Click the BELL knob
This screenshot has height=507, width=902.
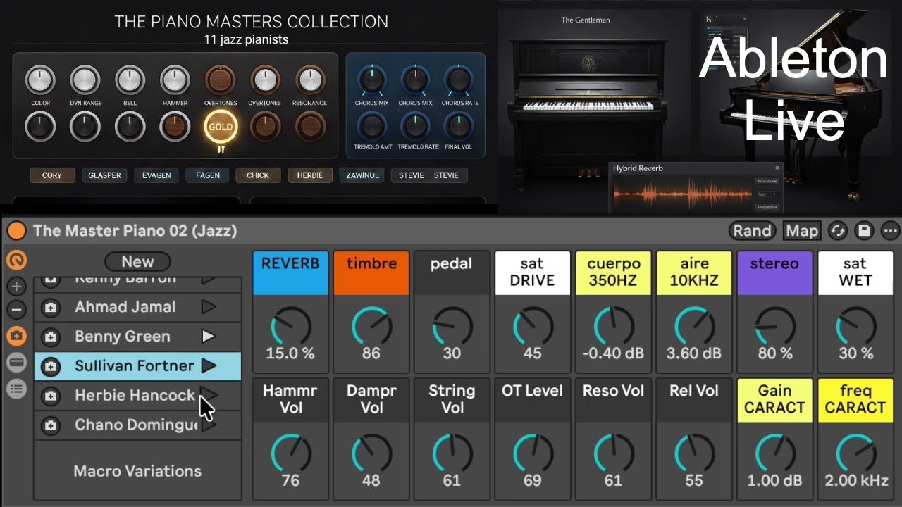coord(130,81)
